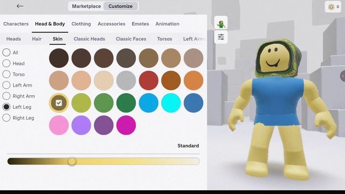
Task: Pick the darkest brown swatch in top row
Action: click(x=59, y=58)
